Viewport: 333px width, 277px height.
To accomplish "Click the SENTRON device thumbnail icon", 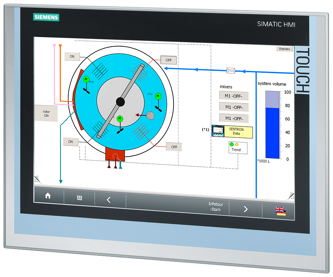I will pyautogui.click(x=218, y=131).
